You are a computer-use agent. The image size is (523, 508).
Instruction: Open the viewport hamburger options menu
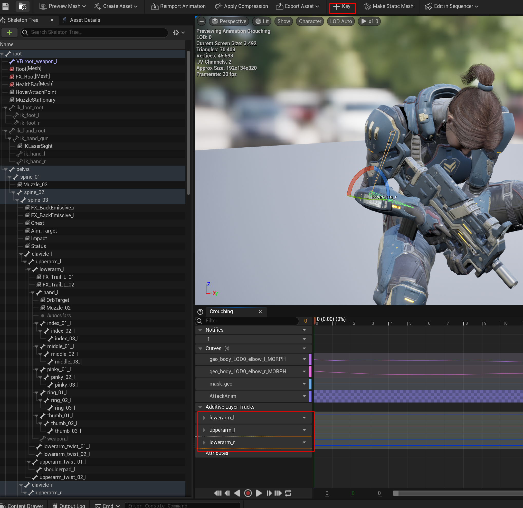(x=202, y=21)
